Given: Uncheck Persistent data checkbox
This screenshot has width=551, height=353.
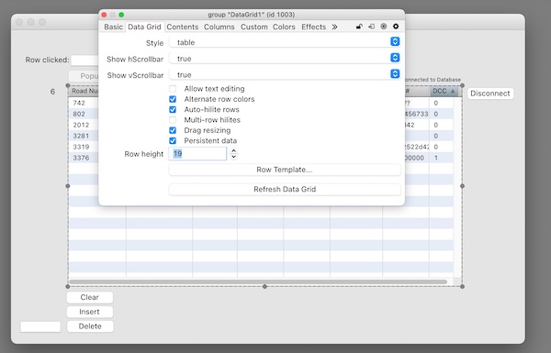Looking at the screenshot, I should click(173, 140).
